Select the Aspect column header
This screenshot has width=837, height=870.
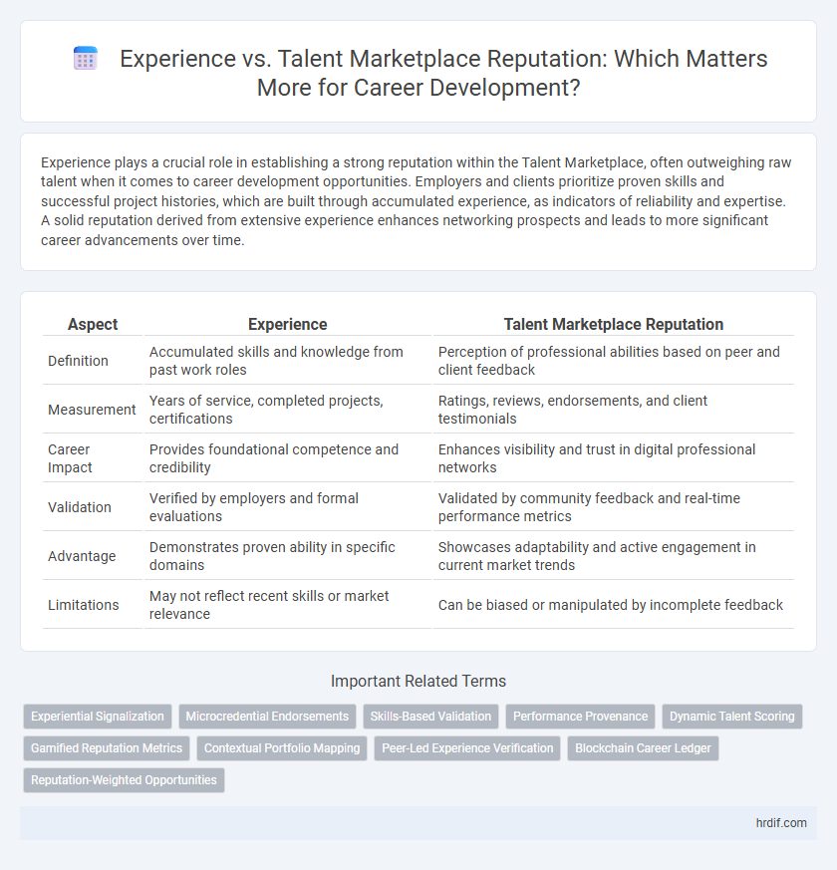click(x=93, y=324)
